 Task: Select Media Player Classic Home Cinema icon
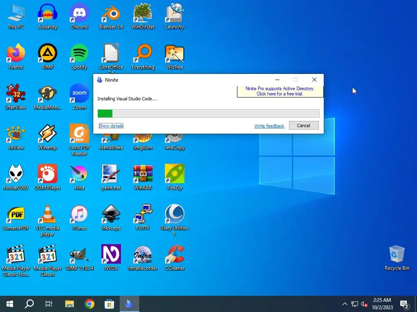[x=16, y=260]
